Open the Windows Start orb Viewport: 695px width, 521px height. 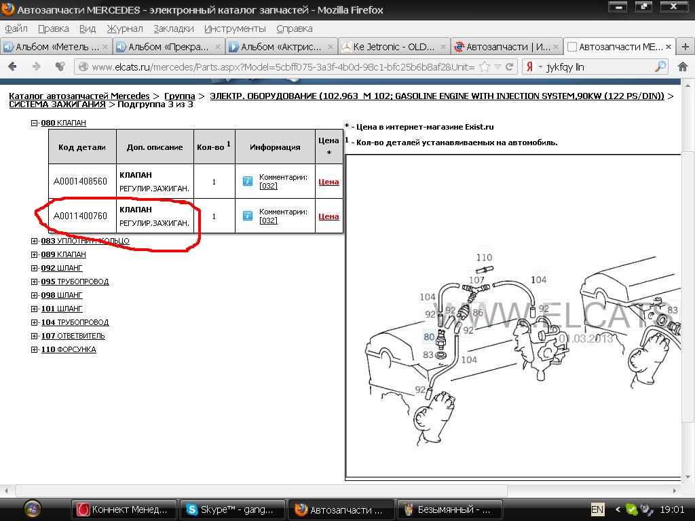(x=33, y=509)
